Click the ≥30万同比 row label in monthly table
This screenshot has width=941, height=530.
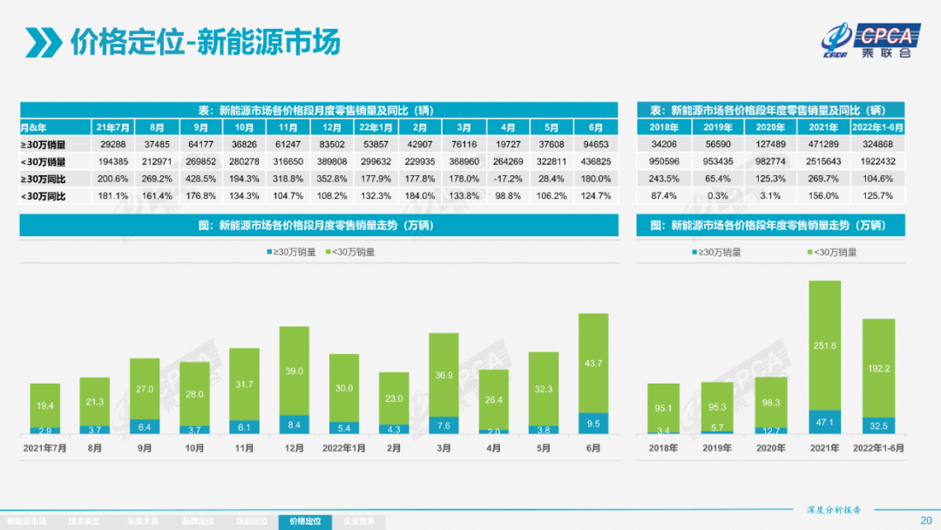pyautogui.click(x=45, y=179)
